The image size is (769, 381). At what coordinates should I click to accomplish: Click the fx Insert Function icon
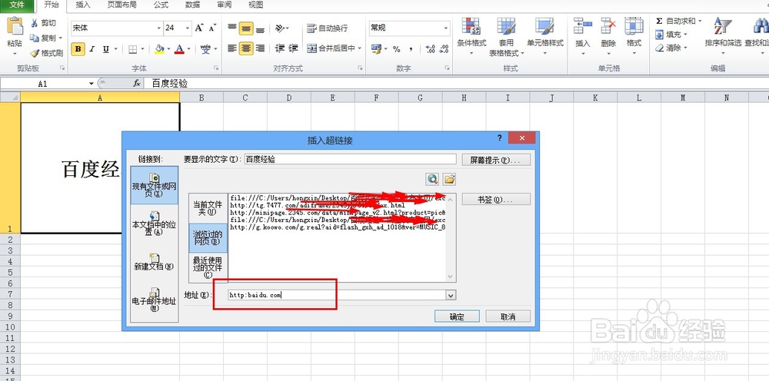[x=137, y=84]
